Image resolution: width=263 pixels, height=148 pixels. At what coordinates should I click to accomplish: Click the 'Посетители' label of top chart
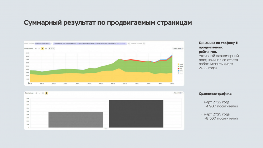tap(28, 48)
